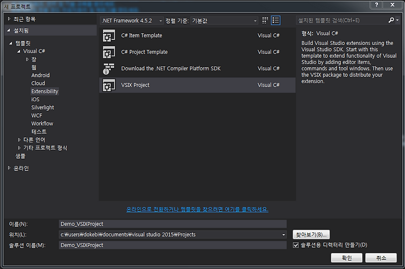Viewport: 405px width, 269px height.
Task: Click the 확인 button
Action: [x=346, y=258]
